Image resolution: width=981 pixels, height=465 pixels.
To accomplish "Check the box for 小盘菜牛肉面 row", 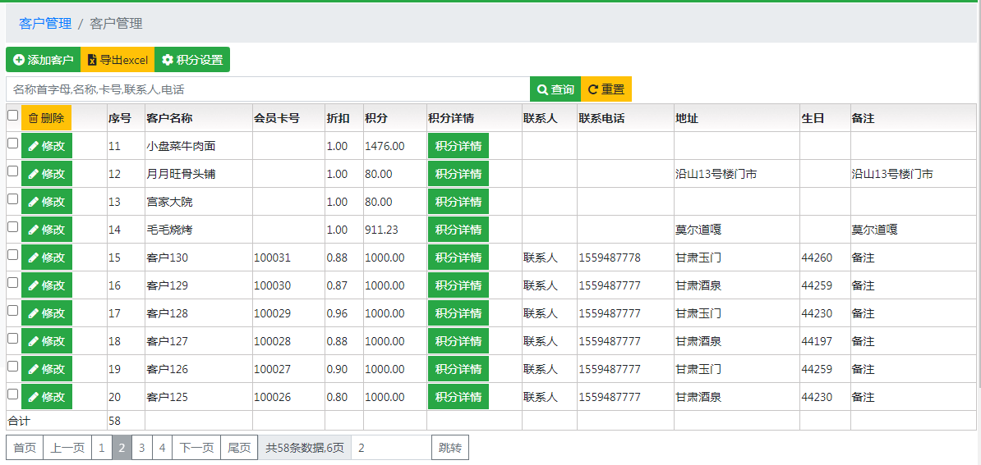I will pos(12,143).
